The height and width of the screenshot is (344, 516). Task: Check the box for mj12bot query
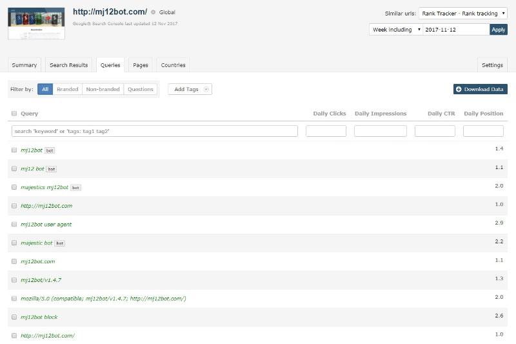pos(14,150)
